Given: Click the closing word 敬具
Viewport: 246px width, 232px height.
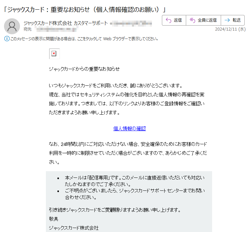Looking at the screenshot, I should [x=54, y=219].
